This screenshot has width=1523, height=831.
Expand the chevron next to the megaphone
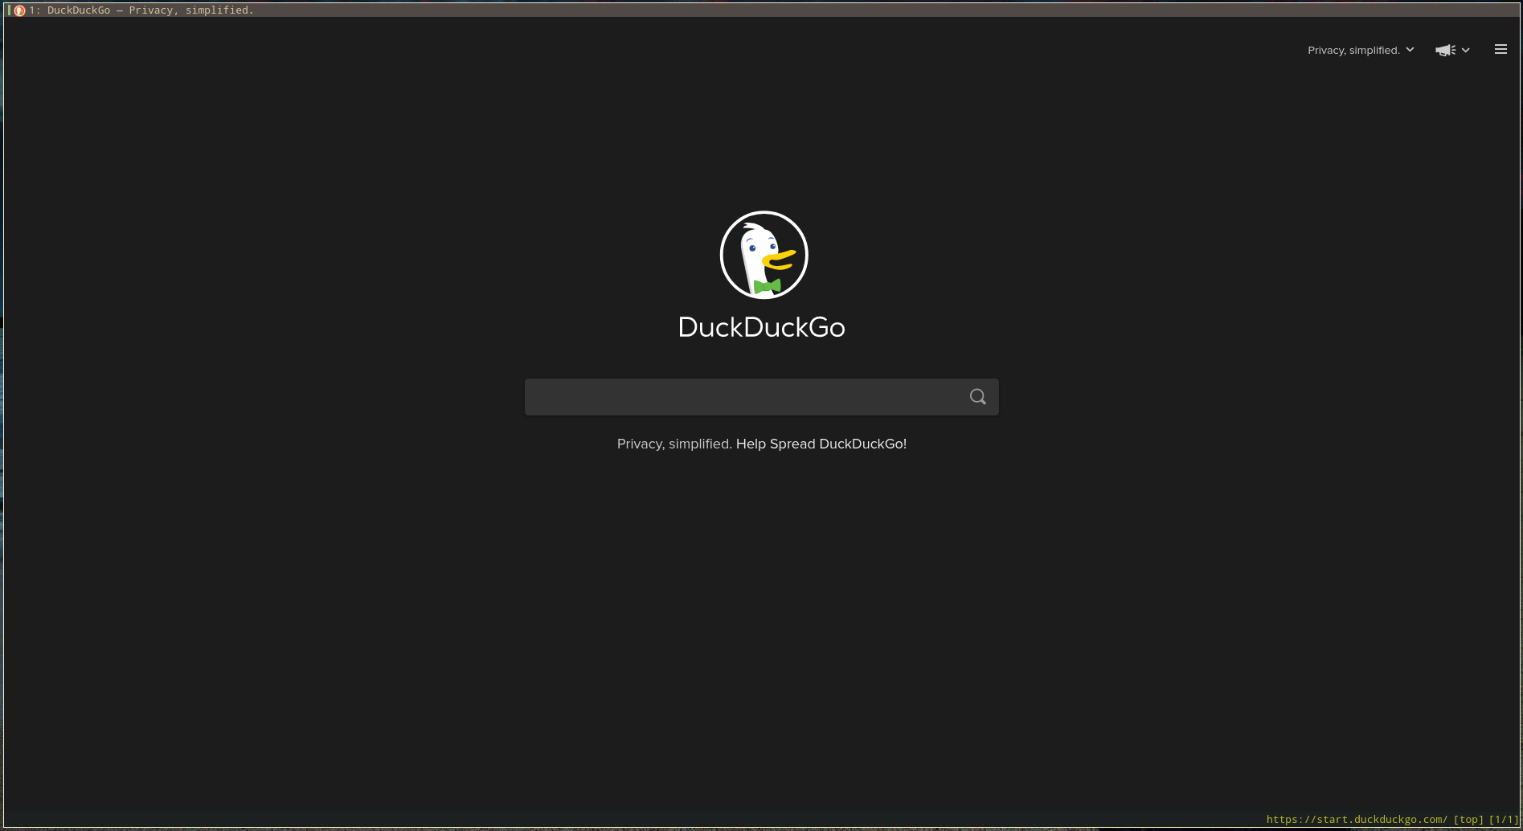click(1466, 51)
